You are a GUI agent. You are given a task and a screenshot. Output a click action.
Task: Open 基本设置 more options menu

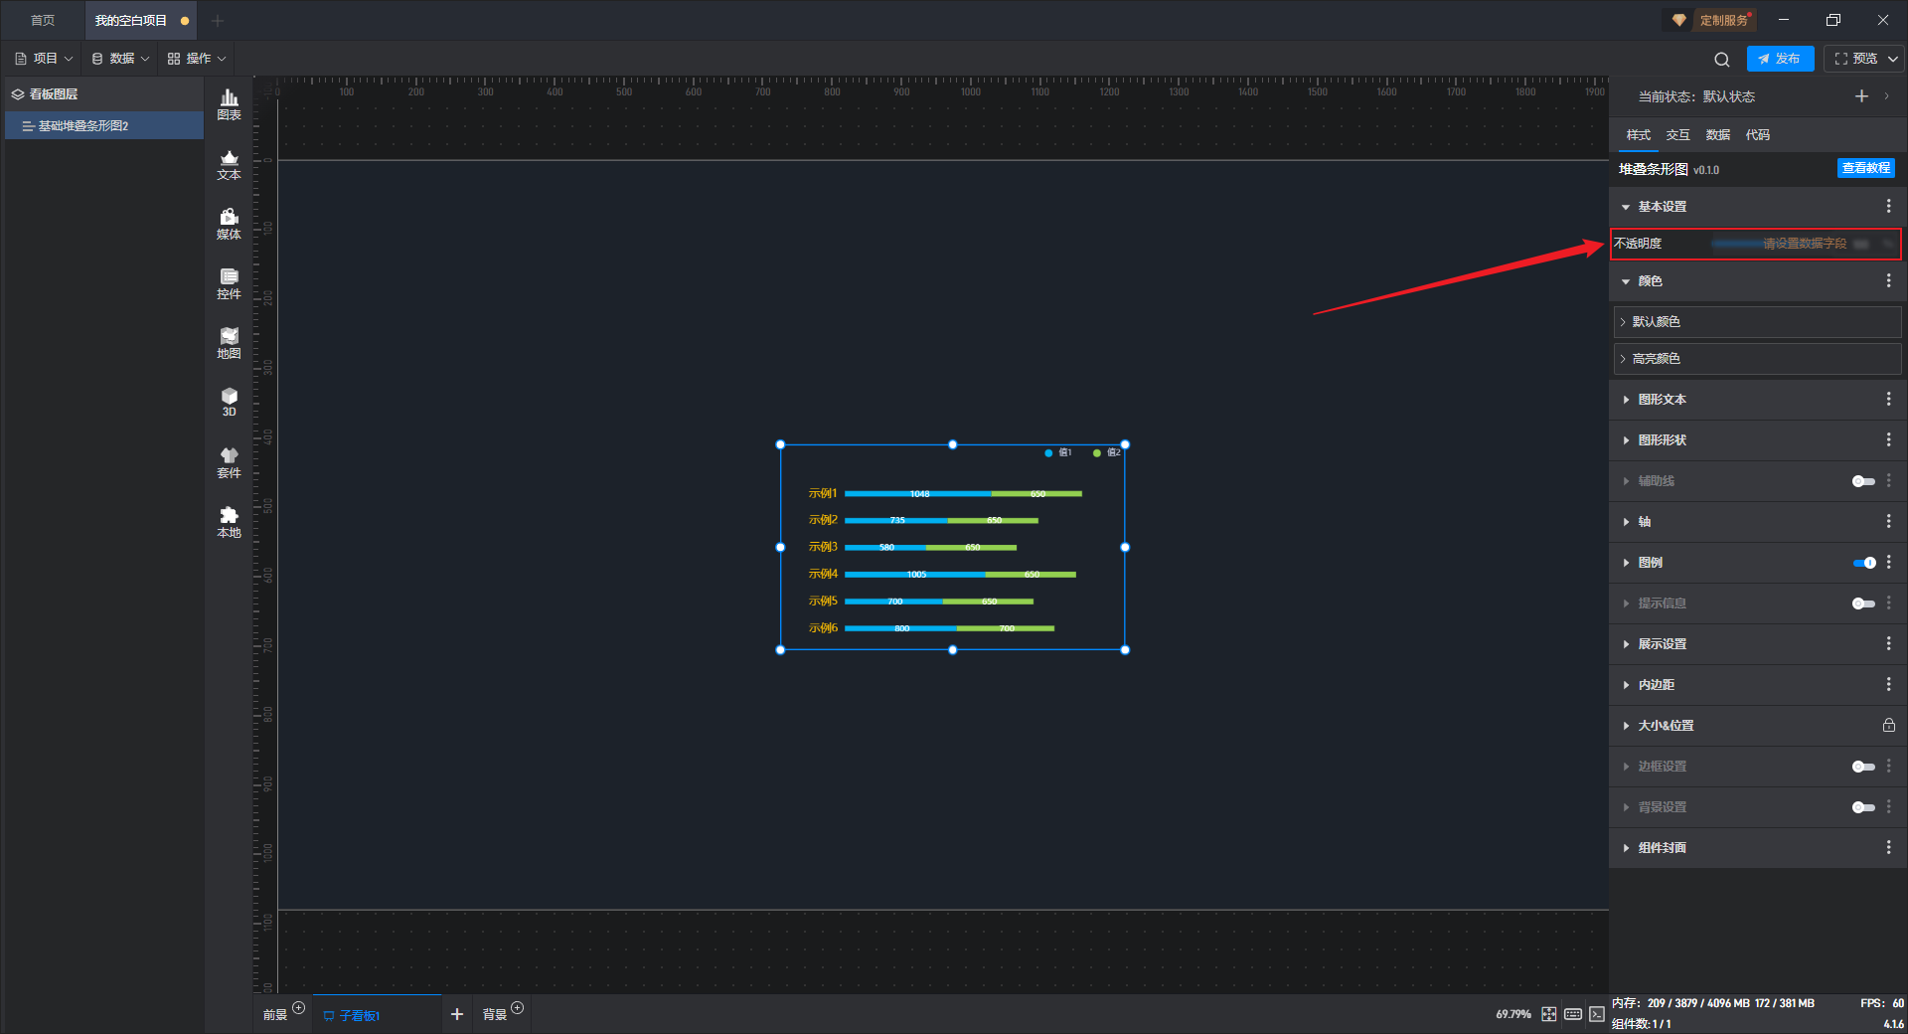point(1888,206)
